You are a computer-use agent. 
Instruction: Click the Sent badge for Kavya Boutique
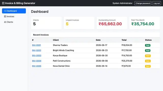(148, 56)
